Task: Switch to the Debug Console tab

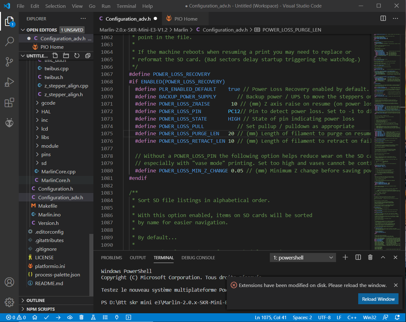Action: (198, 258)
